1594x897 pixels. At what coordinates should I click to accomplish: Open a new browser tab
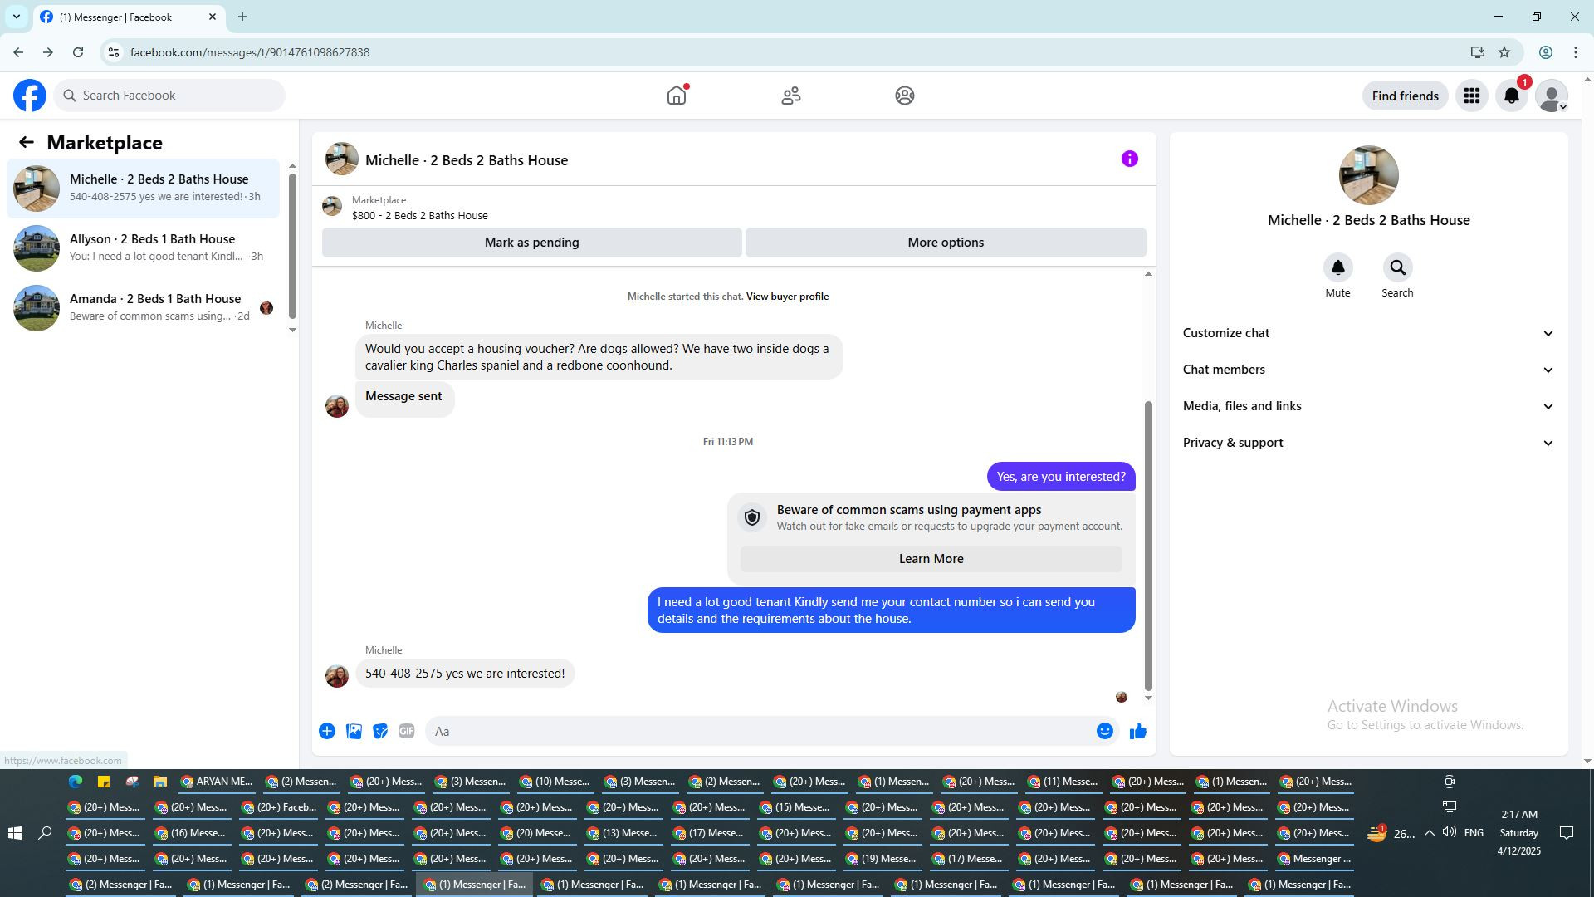(x=242, y=17)
